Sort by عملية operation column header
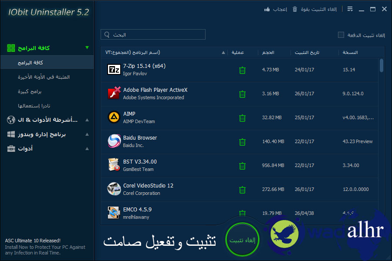Screen dimensions: 392x261 [237, 53]
